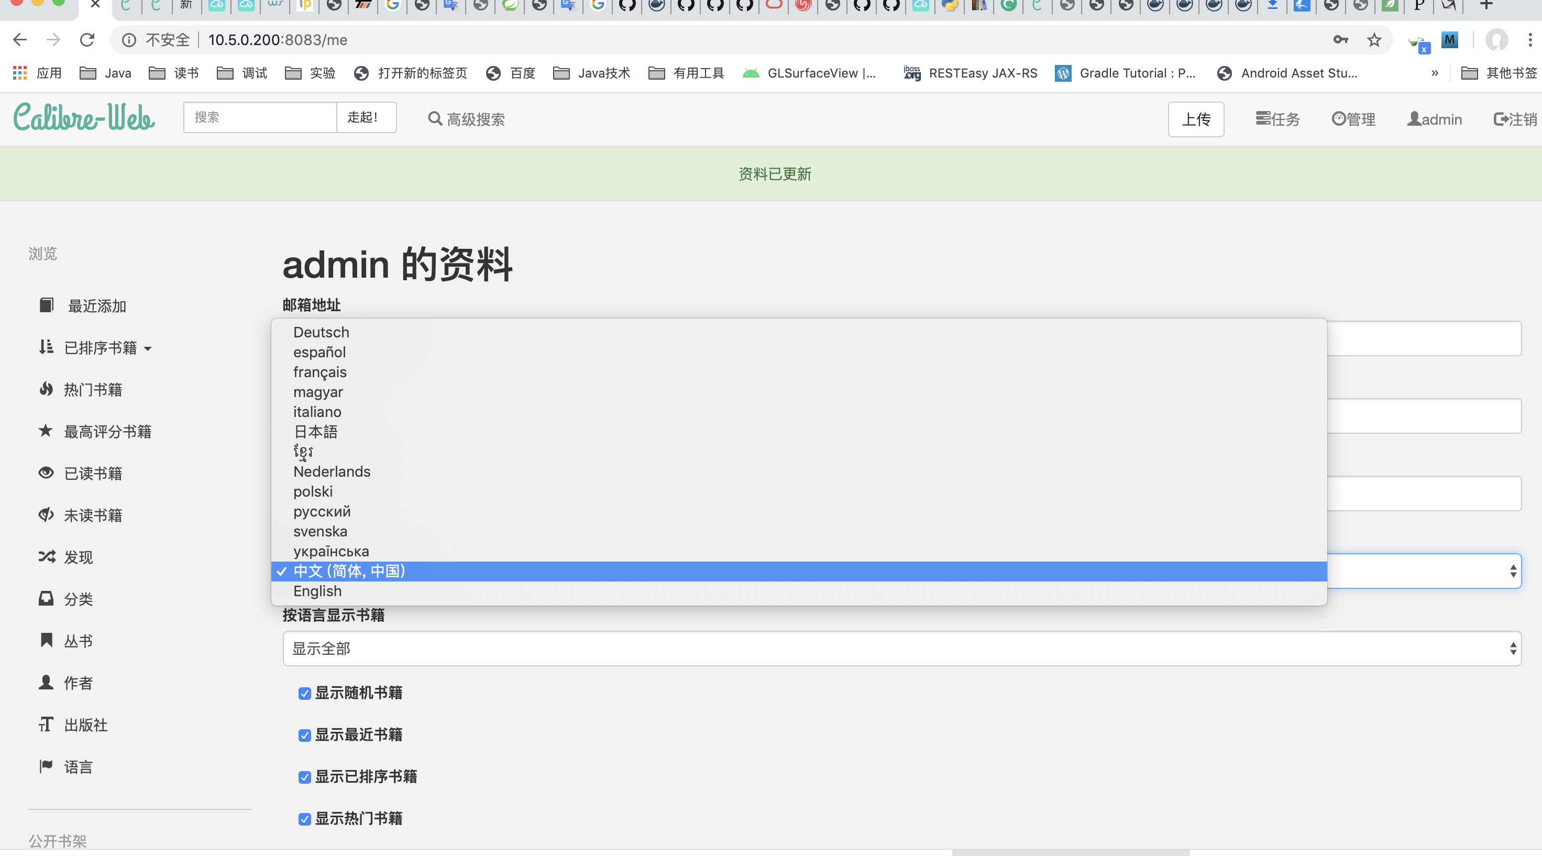Open the admin account menu
Image resolution: width=1542 pixels, height=856 pixels.
pos(1434,119)
